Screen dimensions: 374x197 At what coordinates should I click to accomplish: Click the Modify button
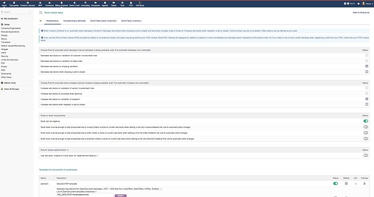coord(121,196)
